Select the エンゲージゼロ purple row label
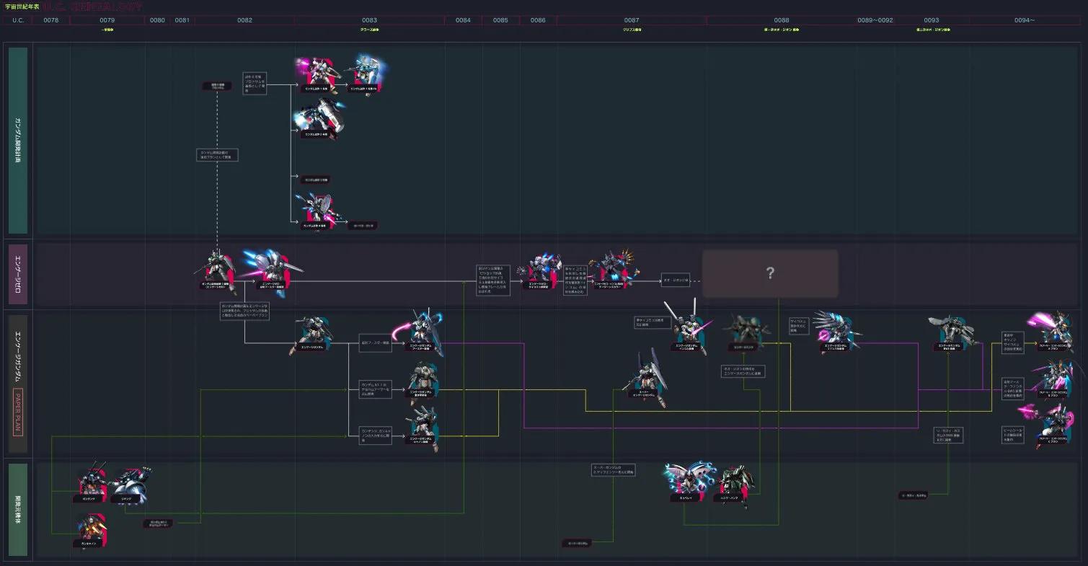The image size is (1088, 566). coord(19,275)
